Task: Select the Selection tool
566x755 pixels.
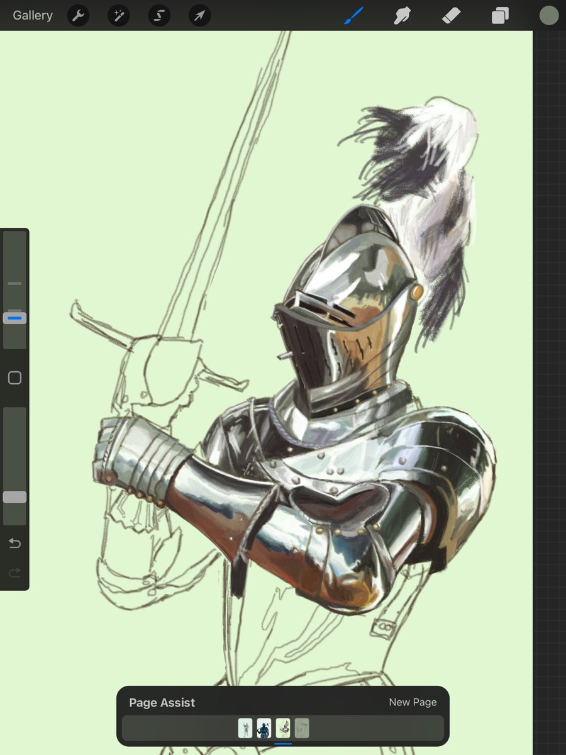Action: [158, 15]
